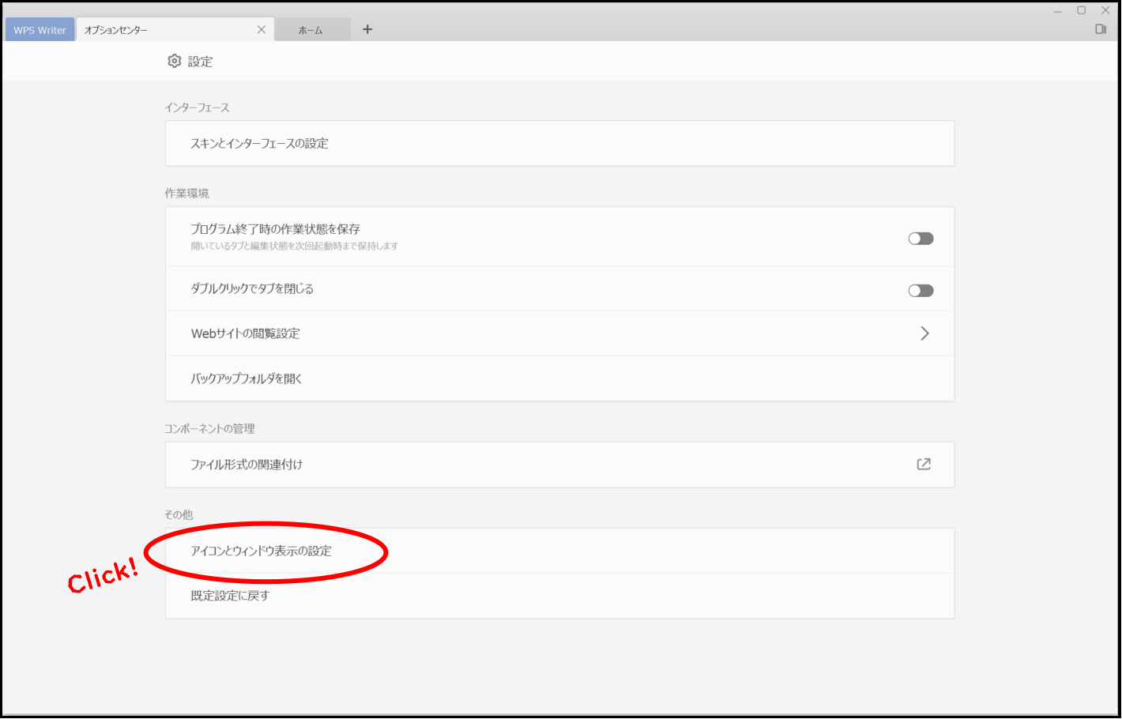1122x719 pixels.
Task: Click the ダブルクリックでタブを閉じる label
Action: pyautogui.click(x=252, y=288)
